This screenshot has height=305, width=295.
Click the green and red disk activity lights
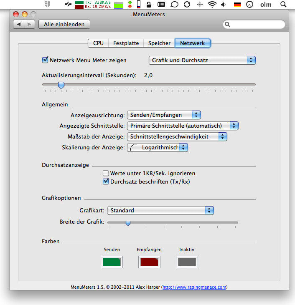click(x=130, y=4)
